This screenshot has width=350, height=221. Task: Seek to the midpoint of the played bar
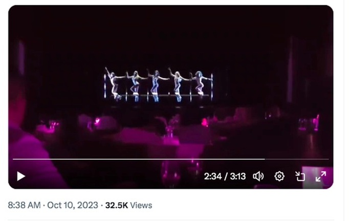tap(139, 159)
